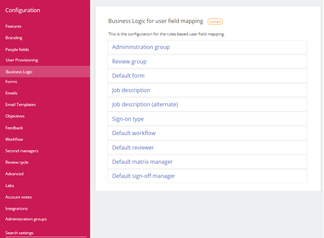324x238 pixels.
Task: Select People fields in sidebar
Action: point(17,50)
